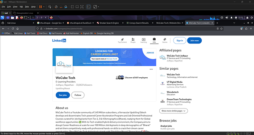Open Google Hacking DB bookmark
This screenshot has width=254, height=135.
(104, 33)
